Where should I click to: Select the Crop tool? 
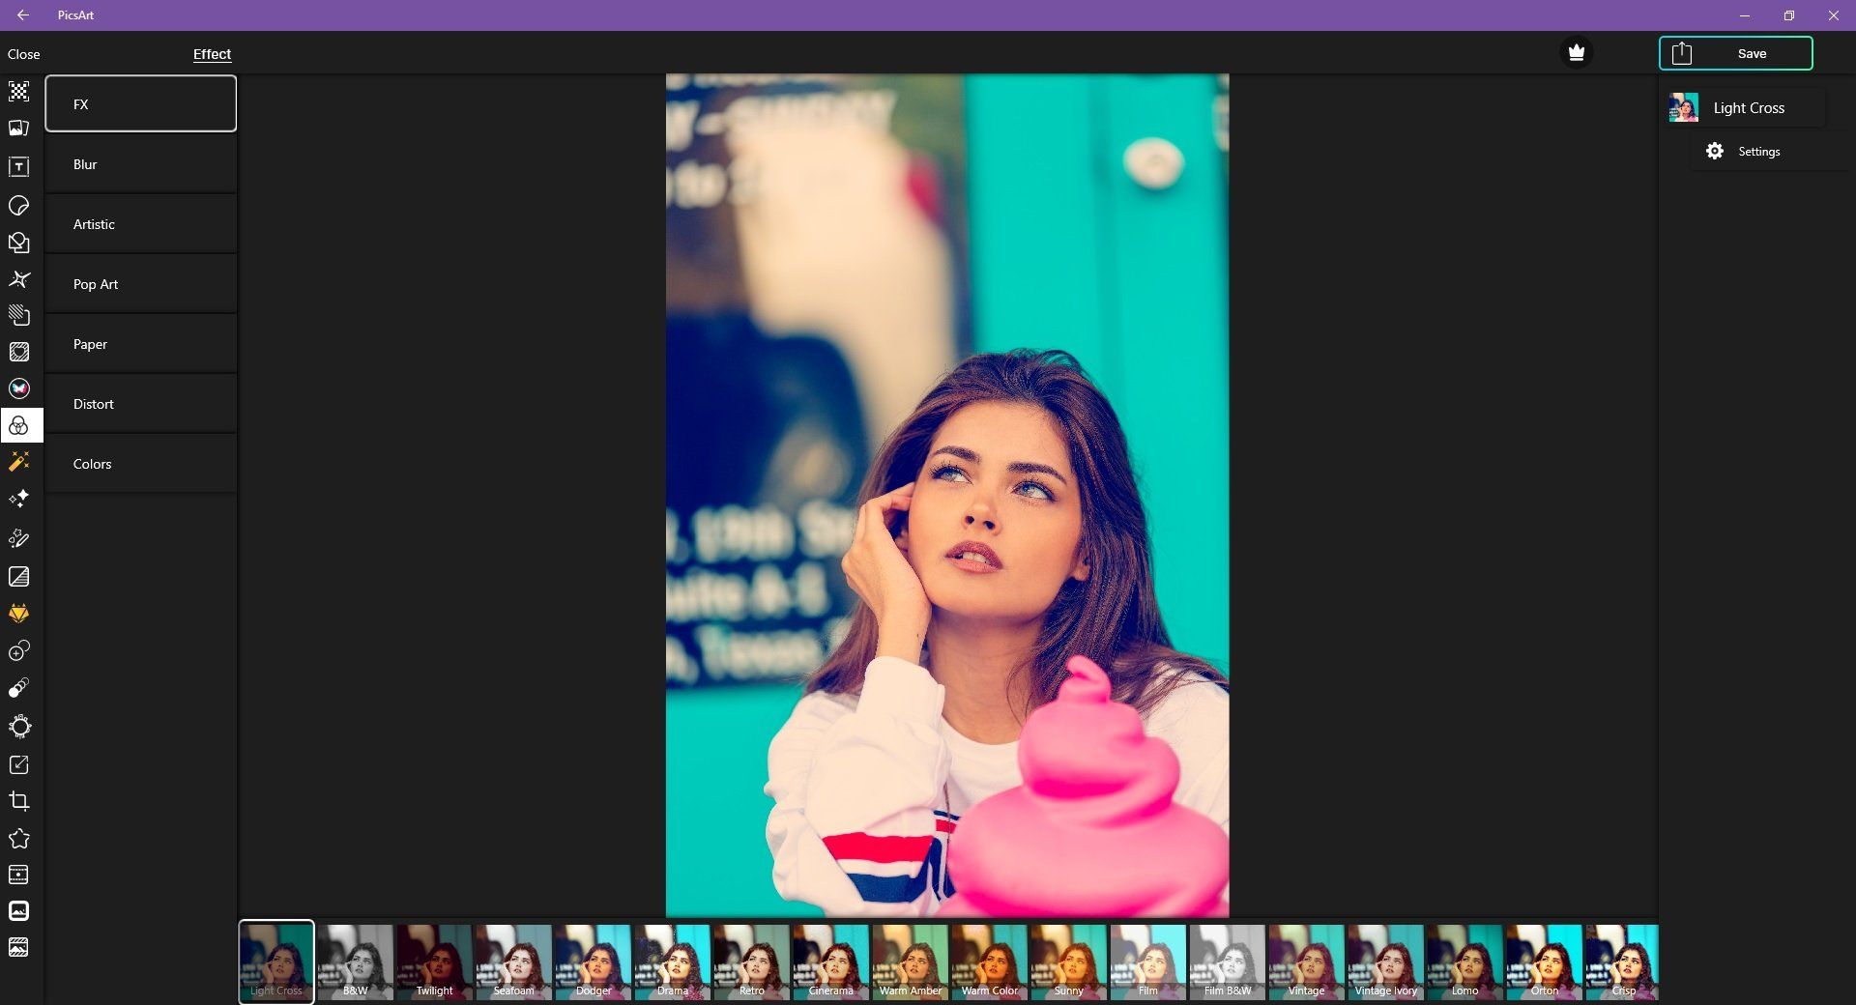coord(18,801)
